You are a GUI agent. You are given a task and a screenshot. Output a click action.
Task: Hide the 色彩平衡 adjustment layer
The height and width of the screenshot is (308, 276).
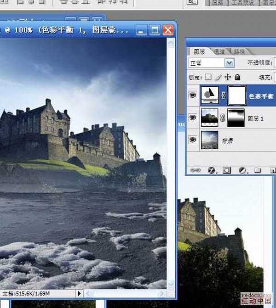click(x=193, y=96)
